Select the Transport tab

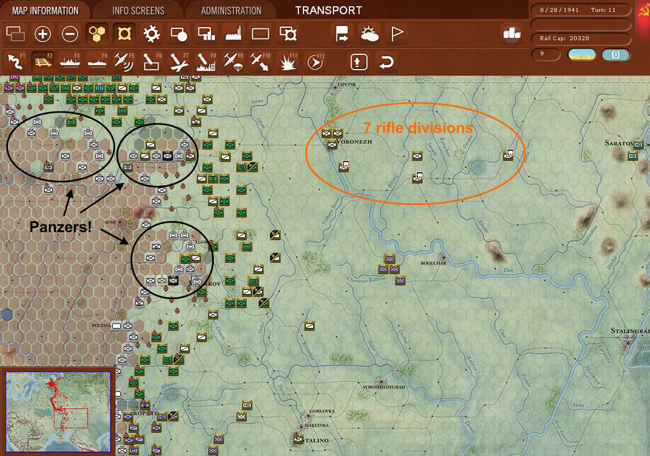coord(328,10)
